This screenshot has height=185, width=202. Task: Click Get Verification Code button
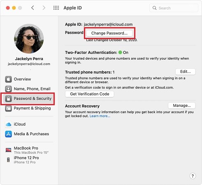(x=90, y=94)
